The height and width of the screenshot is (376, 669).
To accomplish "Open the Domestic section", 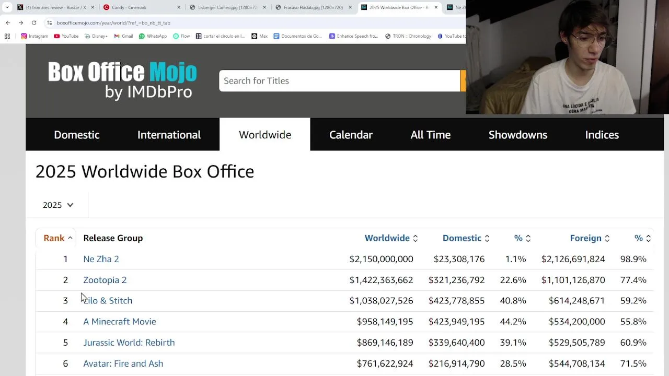I will click(x=77, y=135).
